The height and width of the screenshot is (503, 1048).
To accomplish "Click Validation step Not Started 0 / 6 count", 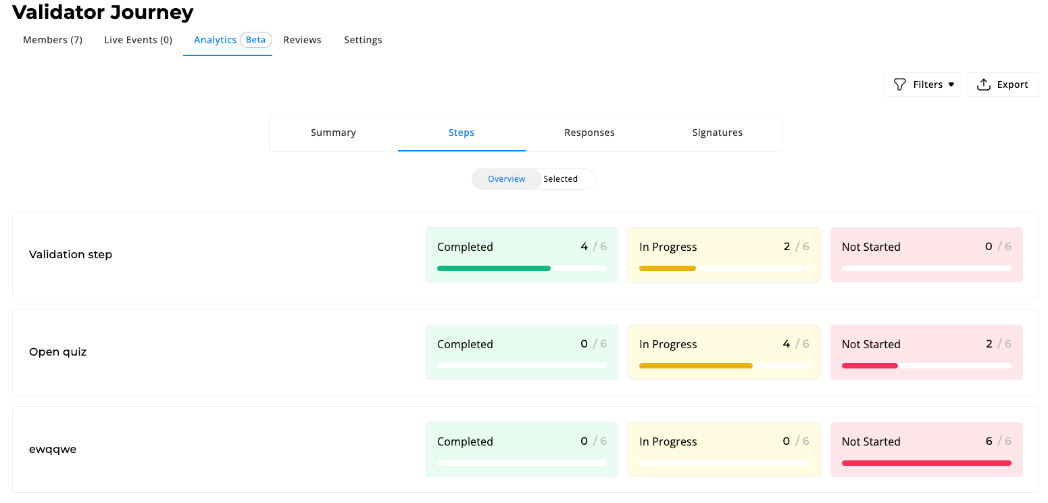I will point(998,247).
